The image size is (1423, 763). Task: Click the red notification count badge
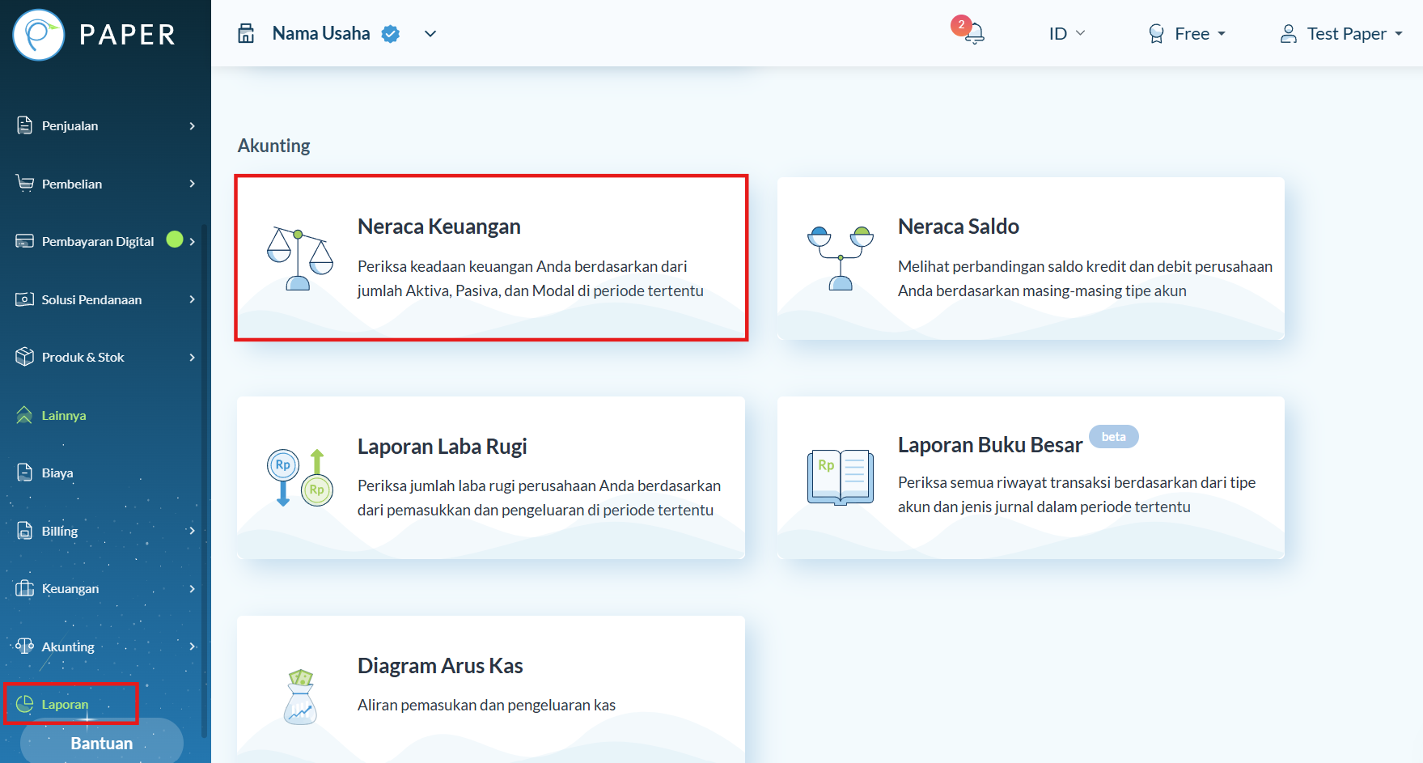pyautogui.click(x=961, y=25)
